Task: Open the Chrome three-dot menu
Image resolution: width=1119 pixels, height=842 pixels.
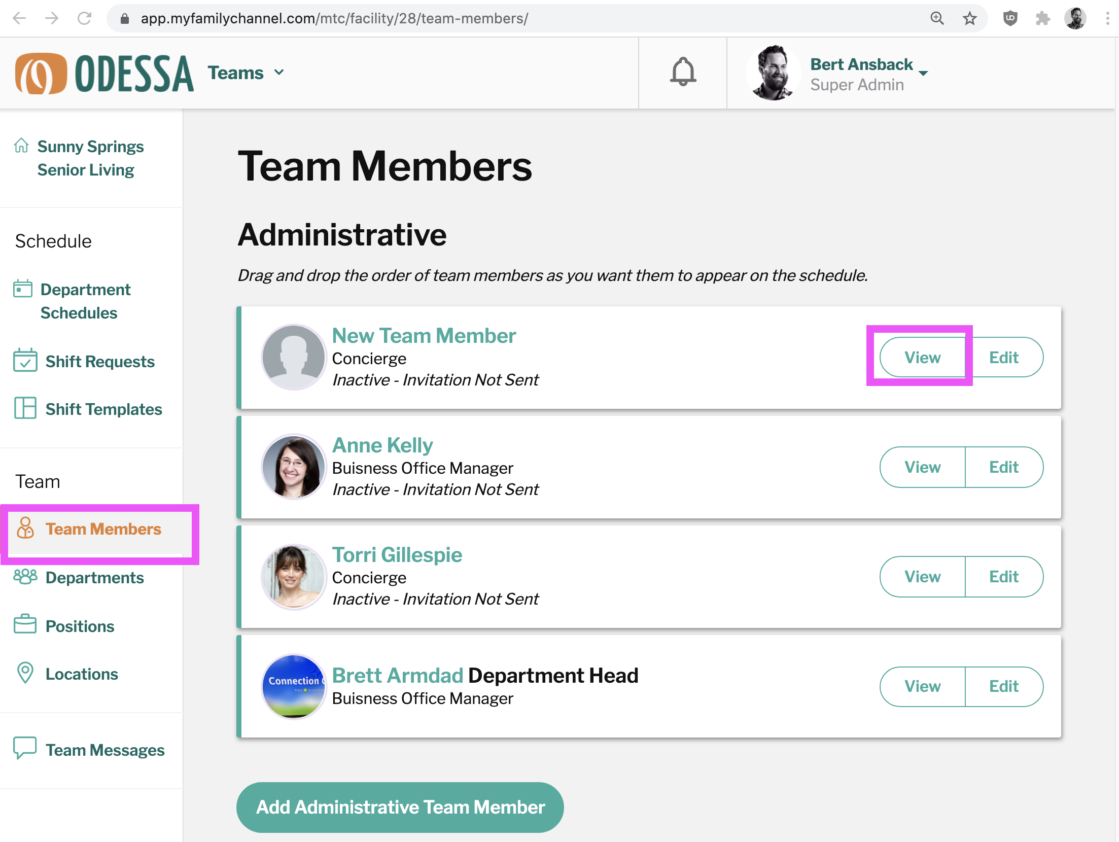Action: point(1107,19)
